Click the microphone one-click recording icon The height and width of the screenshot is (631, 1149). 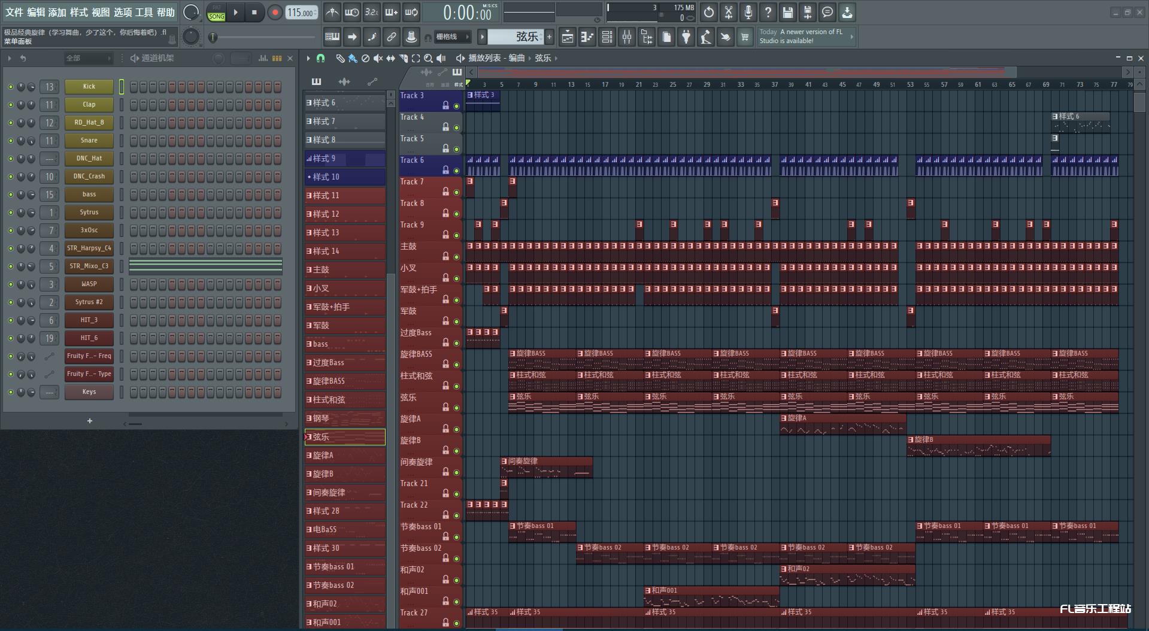point(748,12)
